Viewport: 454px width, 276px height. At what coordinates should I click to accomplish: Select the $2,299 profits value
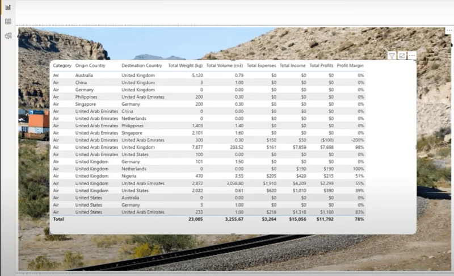coord(327,183)
